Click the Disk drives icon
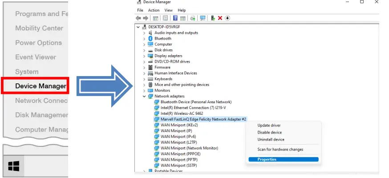 pyautogui.click(x=150, y=50)
